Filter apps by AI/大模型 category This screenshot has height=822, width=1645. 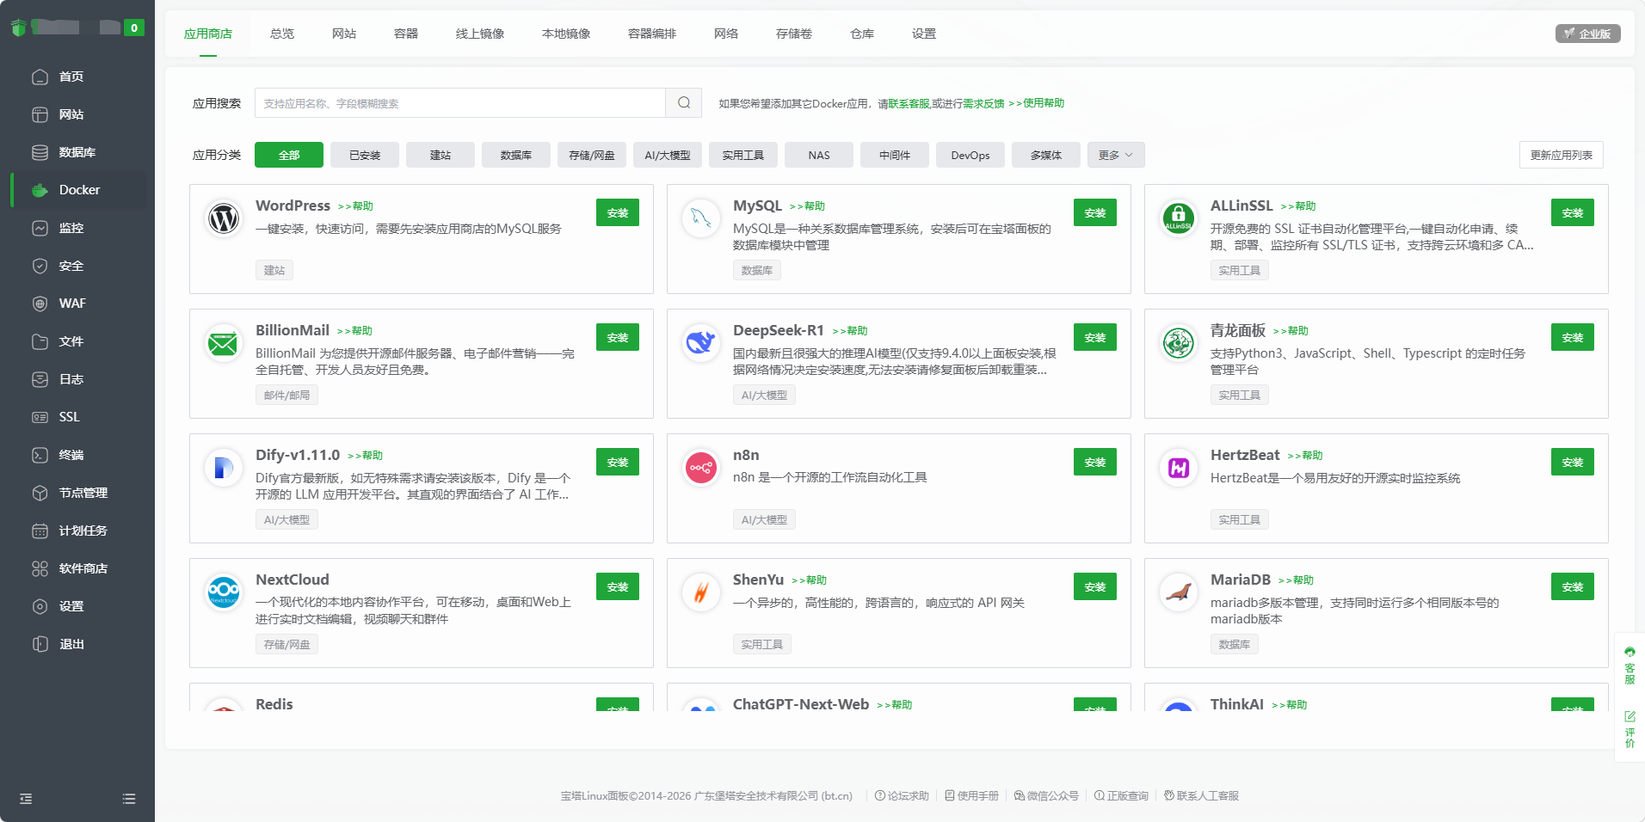(x=668, y=155)
